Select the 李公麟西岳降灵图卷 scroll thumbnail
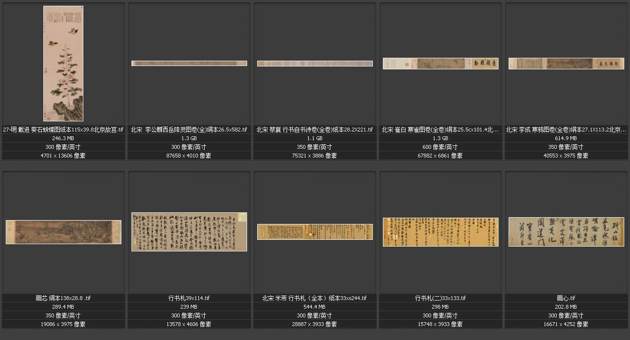Image resolution: width=630 pixels, height=340 pixels. point(189,63)
